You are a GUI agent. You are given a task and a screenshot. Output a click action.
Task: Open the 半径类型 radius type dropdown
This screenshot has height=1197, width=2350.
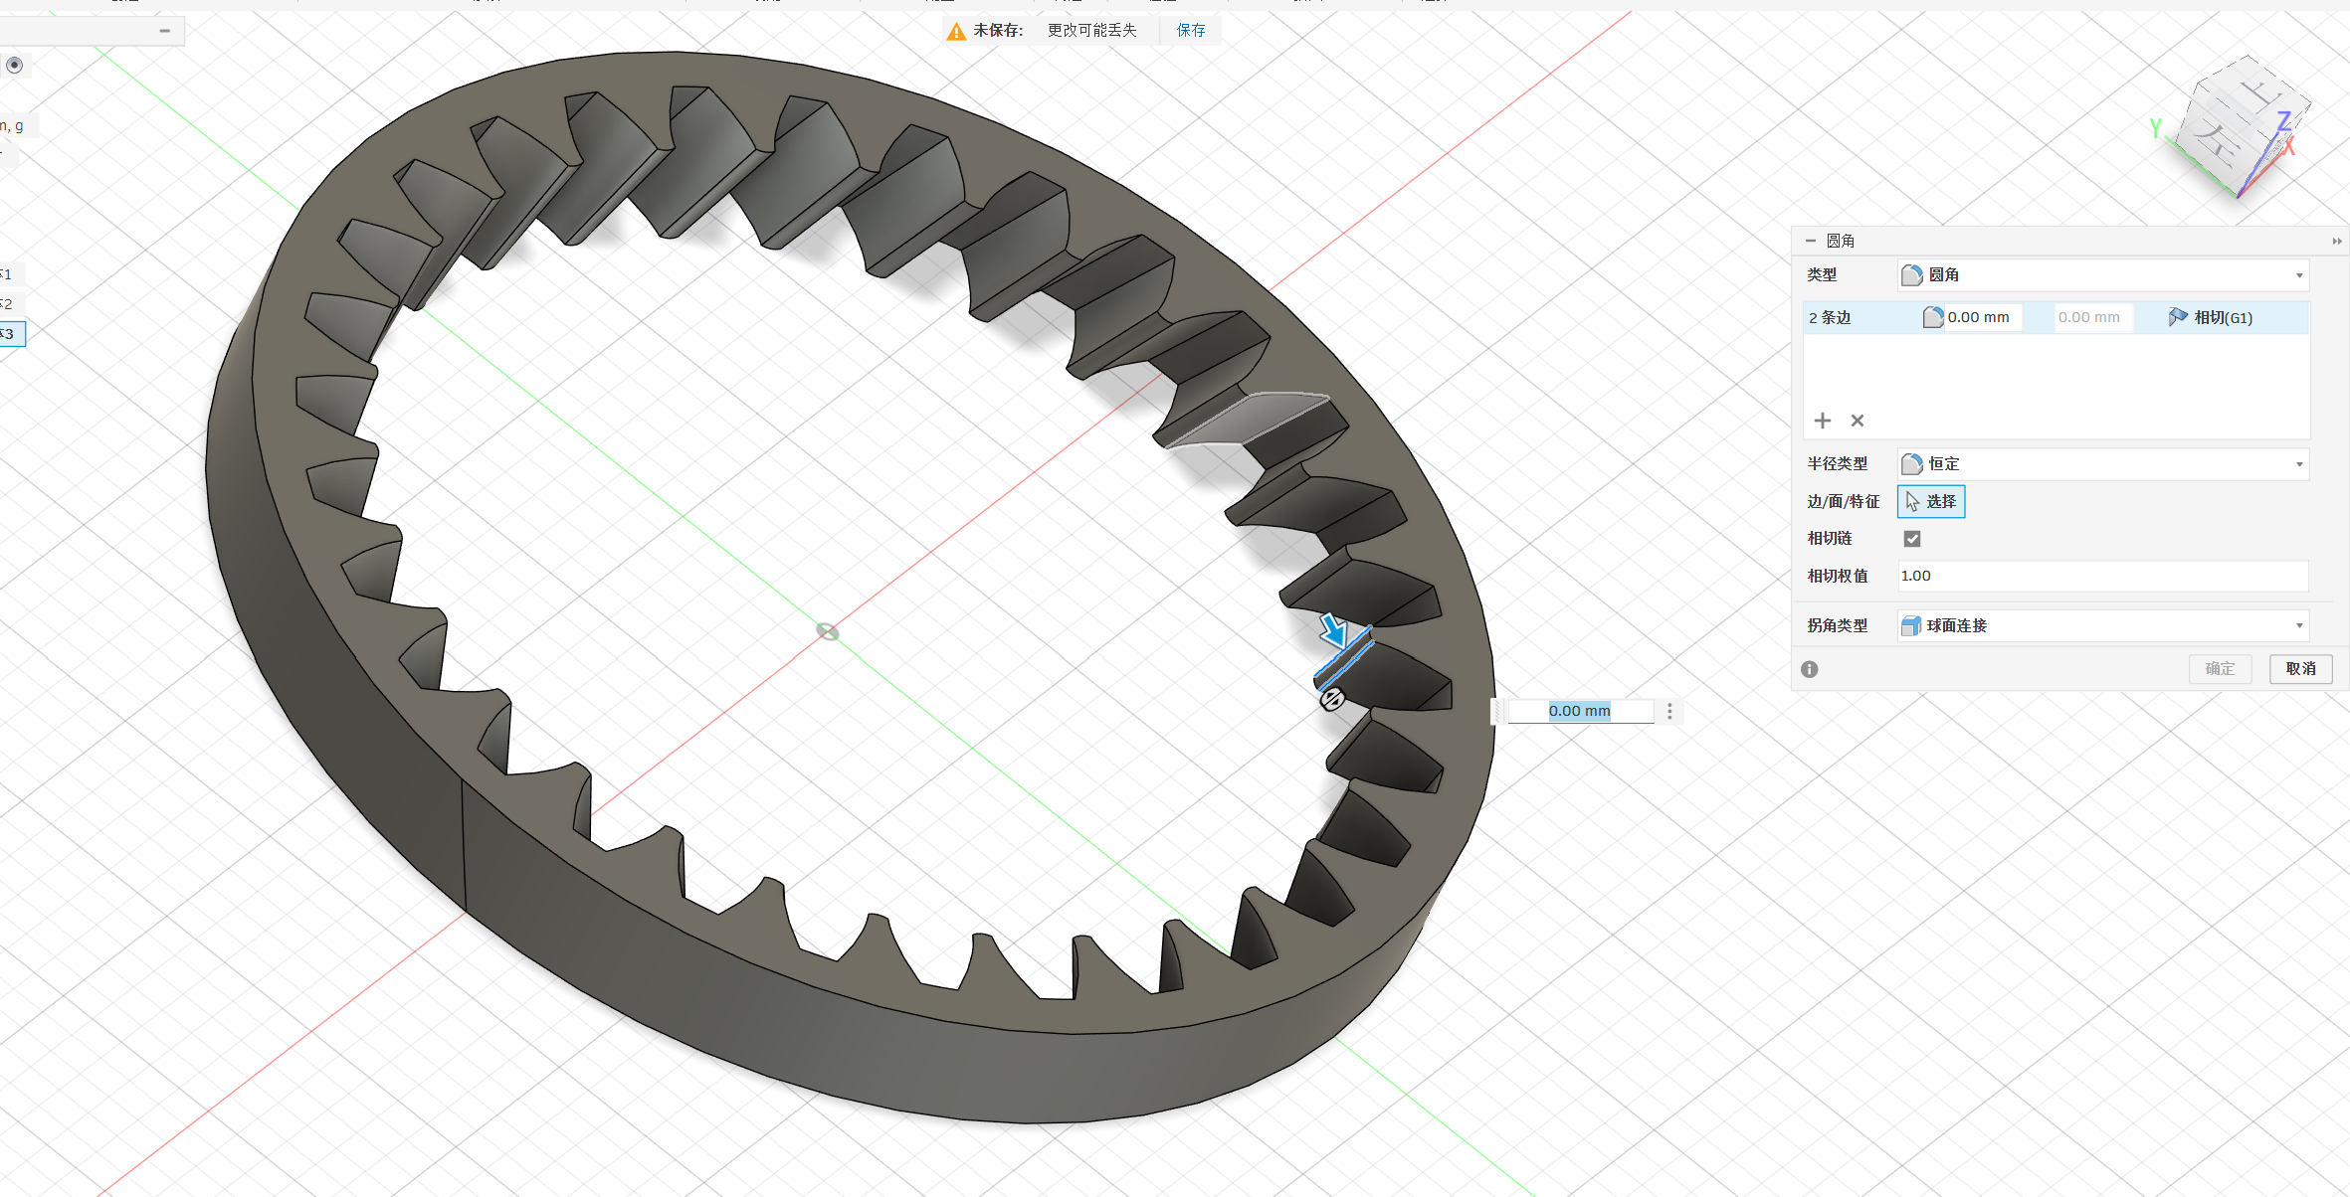pos(2103,464)
